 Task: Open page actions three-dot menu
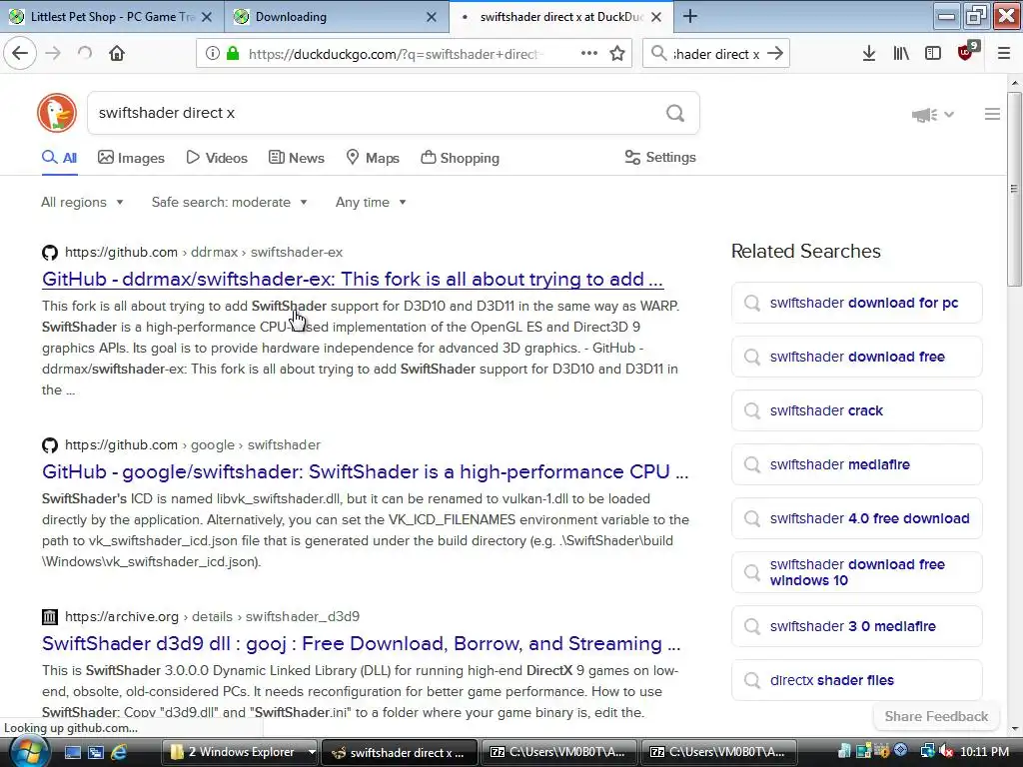(x=589, y=54)
